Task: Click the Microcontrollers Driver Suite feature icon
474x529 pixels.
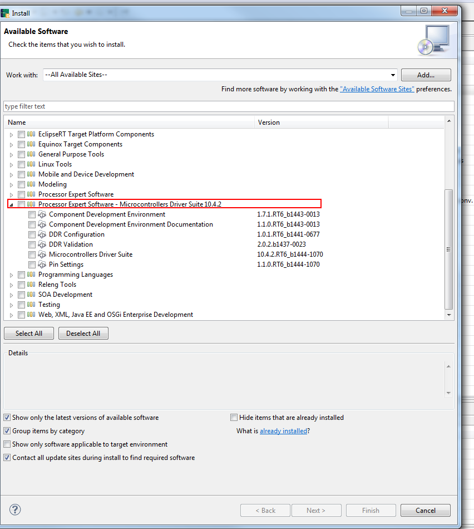Action: (42, 254)
